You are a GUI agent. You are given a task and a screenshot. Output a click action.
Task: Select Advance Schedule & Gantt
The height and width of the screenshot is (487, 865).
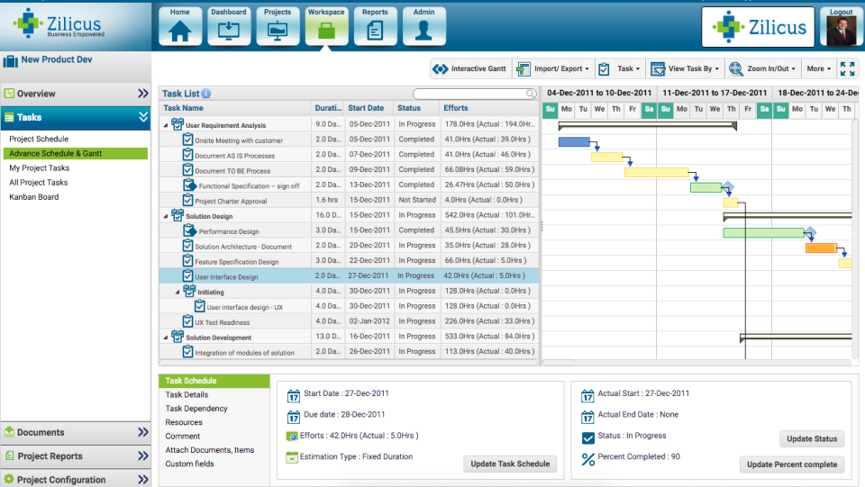tap(76, 153)
